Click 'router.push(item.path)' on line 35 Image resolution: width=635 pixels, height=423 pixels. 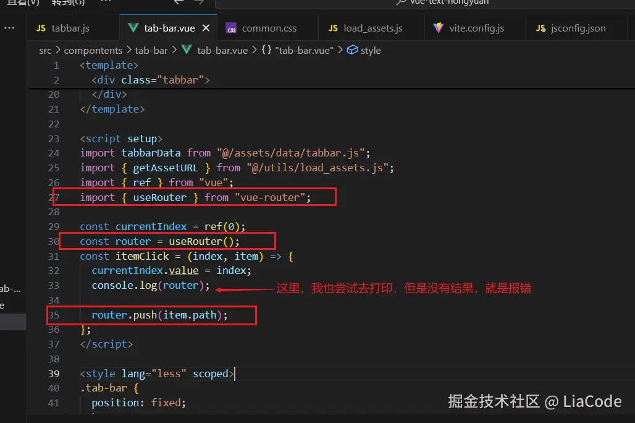(157, 315)
